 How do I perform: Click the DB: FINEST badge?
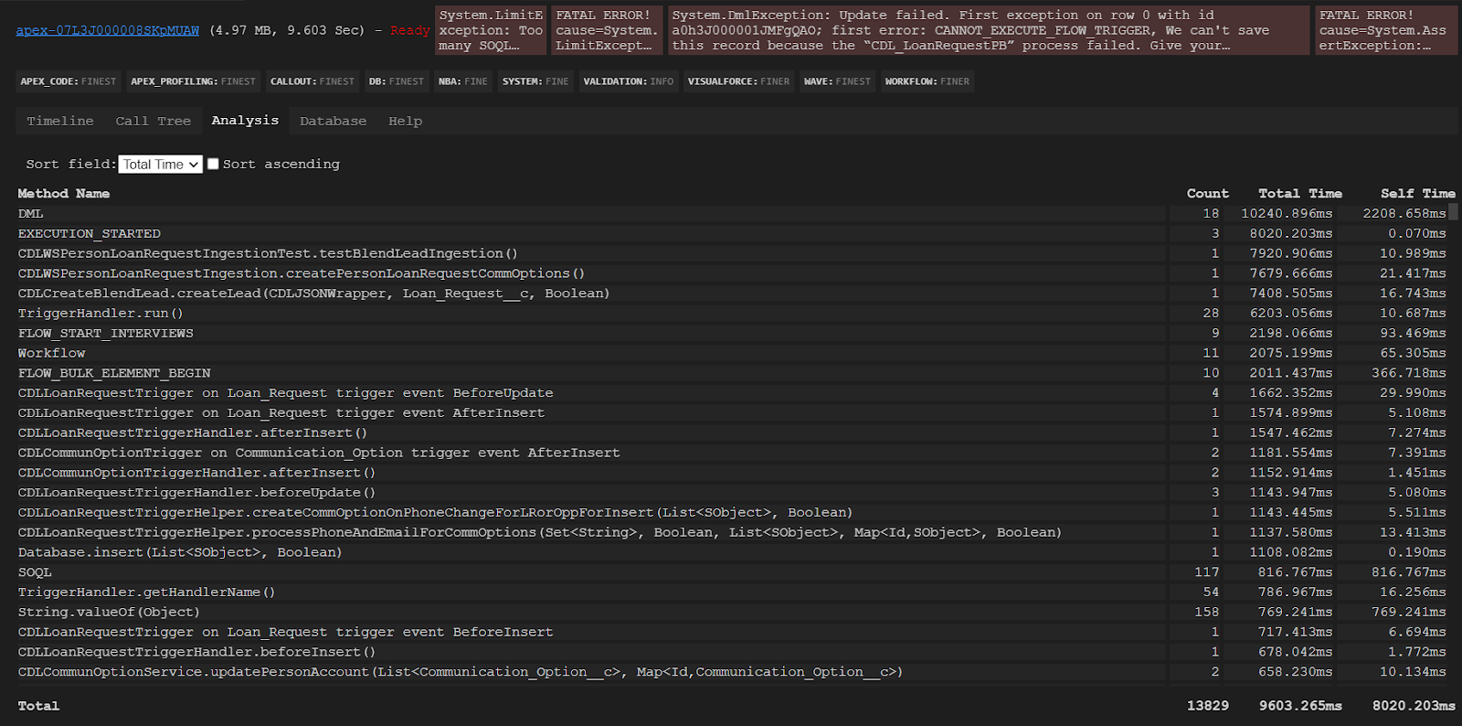point(397,81)
